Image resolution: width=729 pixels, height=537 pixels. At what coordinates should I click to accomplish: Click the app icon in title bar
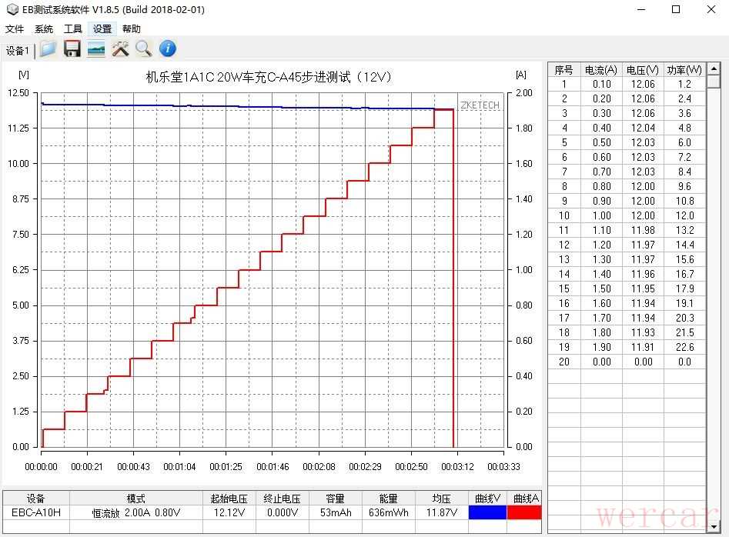pyautogui.click(x=12, y=9)
